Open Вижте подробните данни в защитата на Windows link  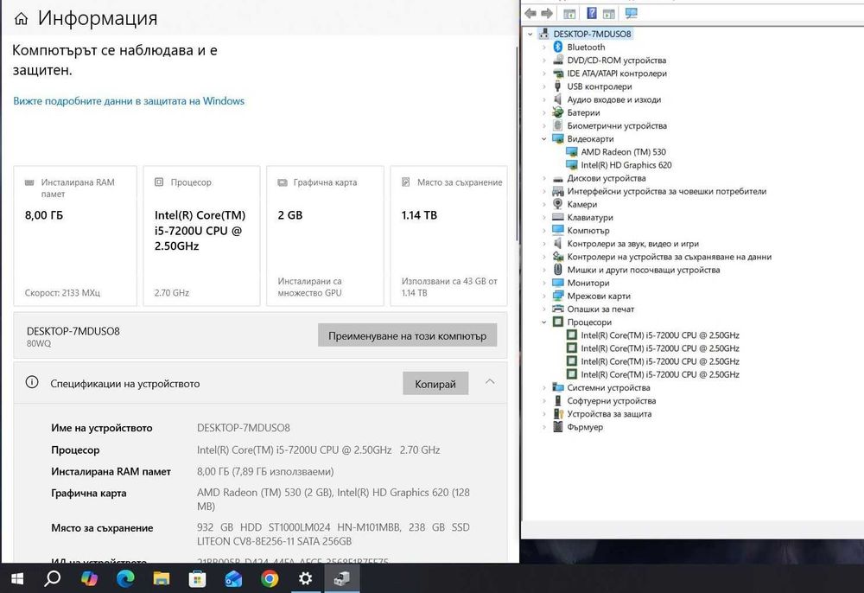[x=129, y=101]
